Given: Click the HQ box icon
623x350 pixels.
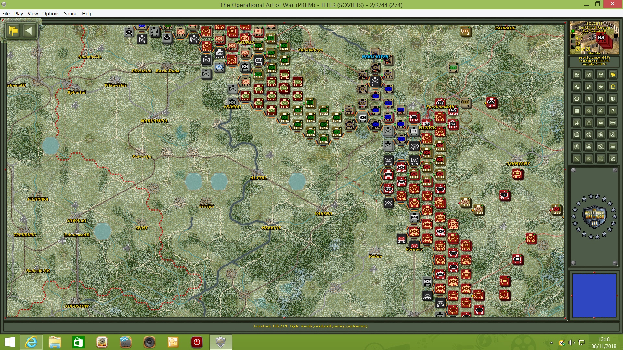Looking at the screenshot, I should pos(613,123).
